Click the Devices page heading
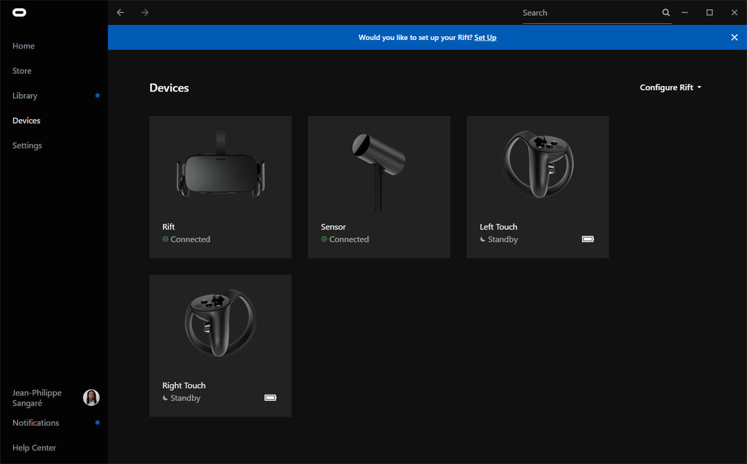Image resolution: width=747 pixels, height=464 pixels. (x=169, y=88)
